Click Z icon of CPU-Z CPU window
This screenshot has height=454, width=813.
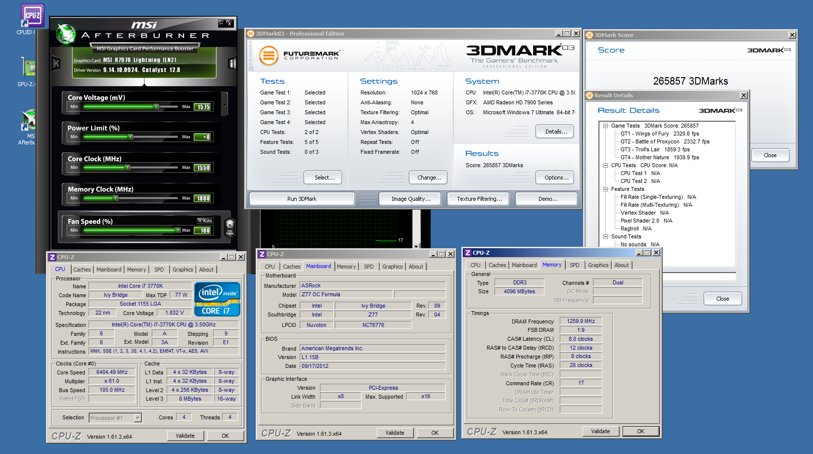click(52, 257)
